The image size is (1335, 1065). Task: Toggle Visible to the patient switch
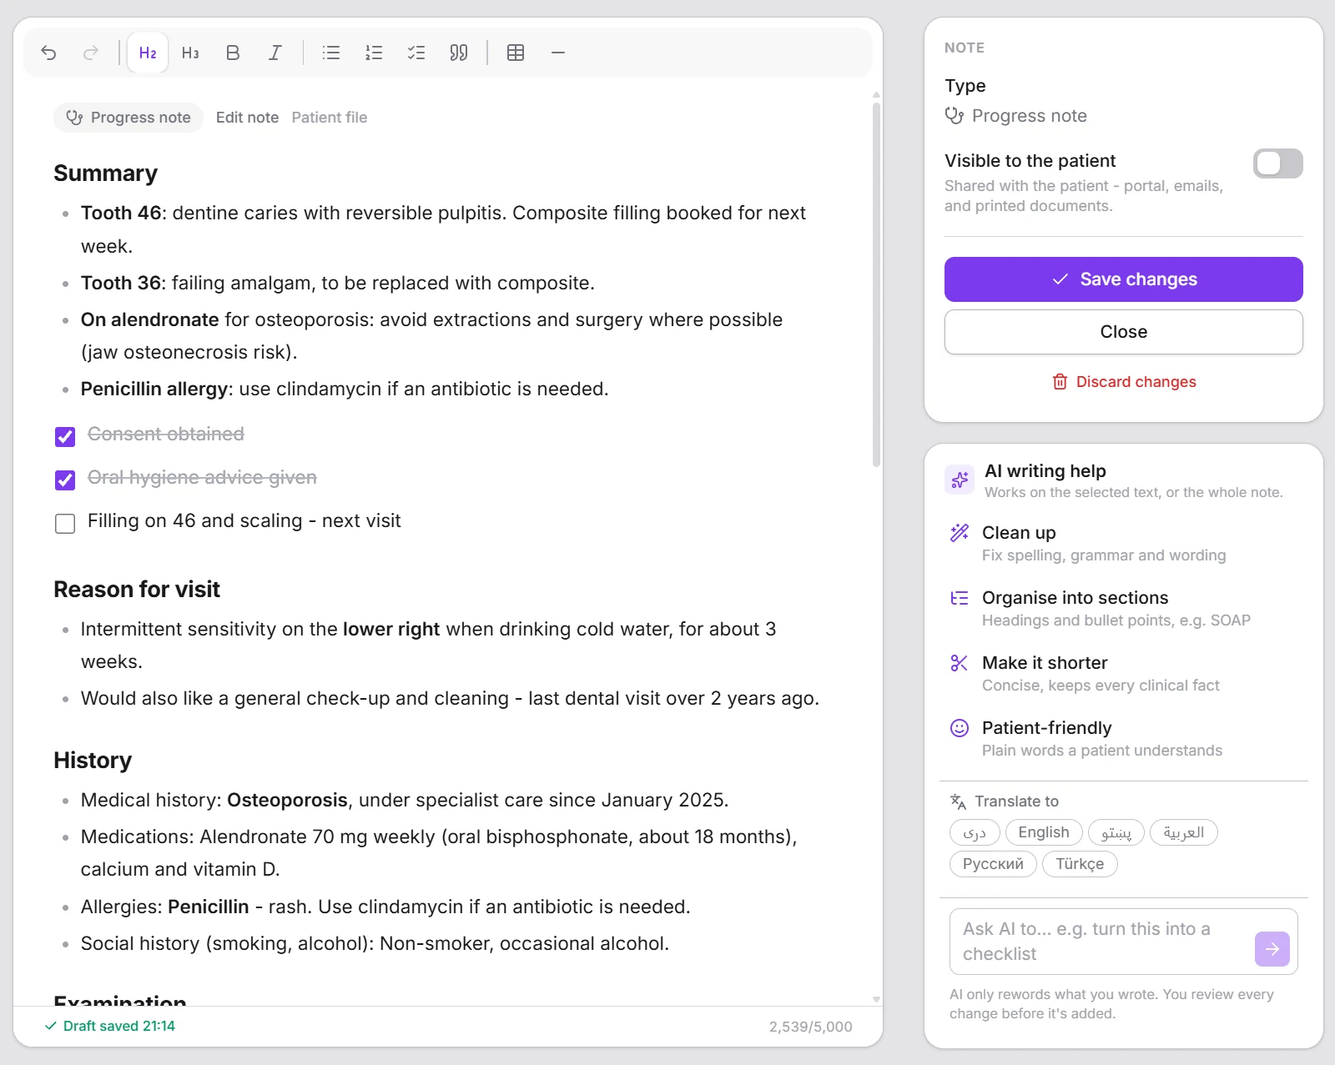click(x=1277, y=163)
